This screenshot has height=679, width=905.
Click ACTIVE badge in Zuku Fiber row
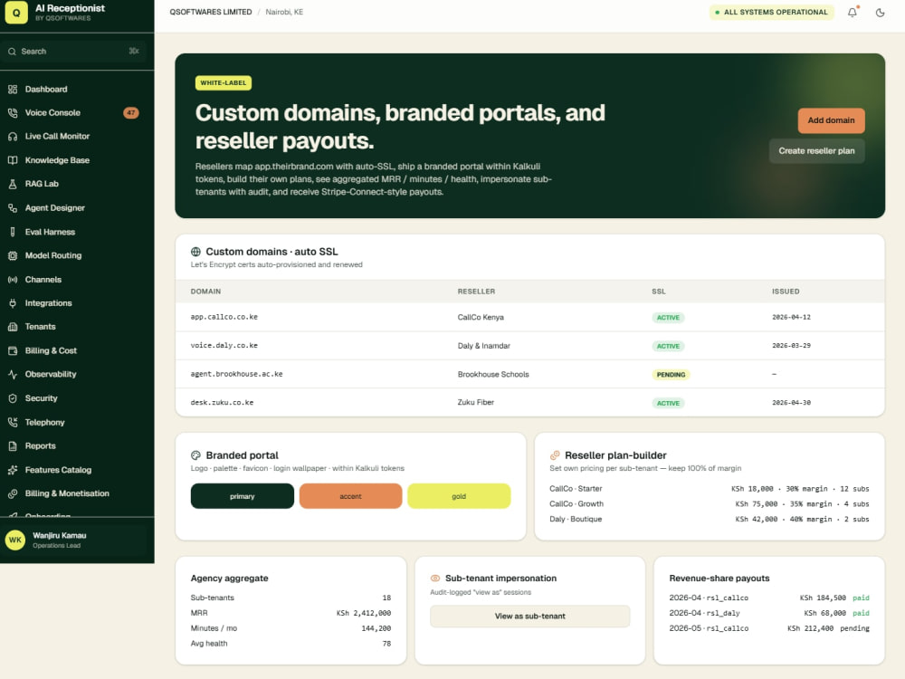[x=668, y=403]
